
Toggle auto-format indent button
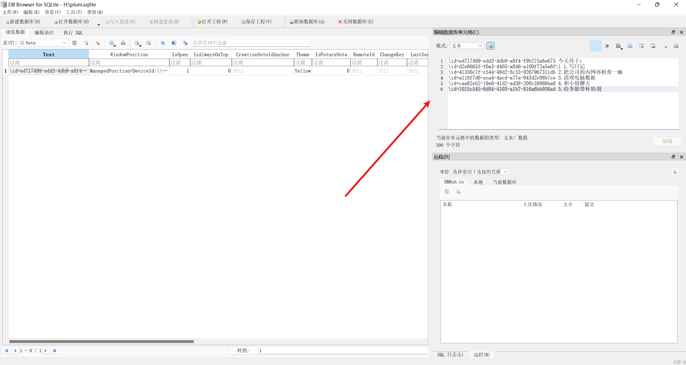point(607,46)
